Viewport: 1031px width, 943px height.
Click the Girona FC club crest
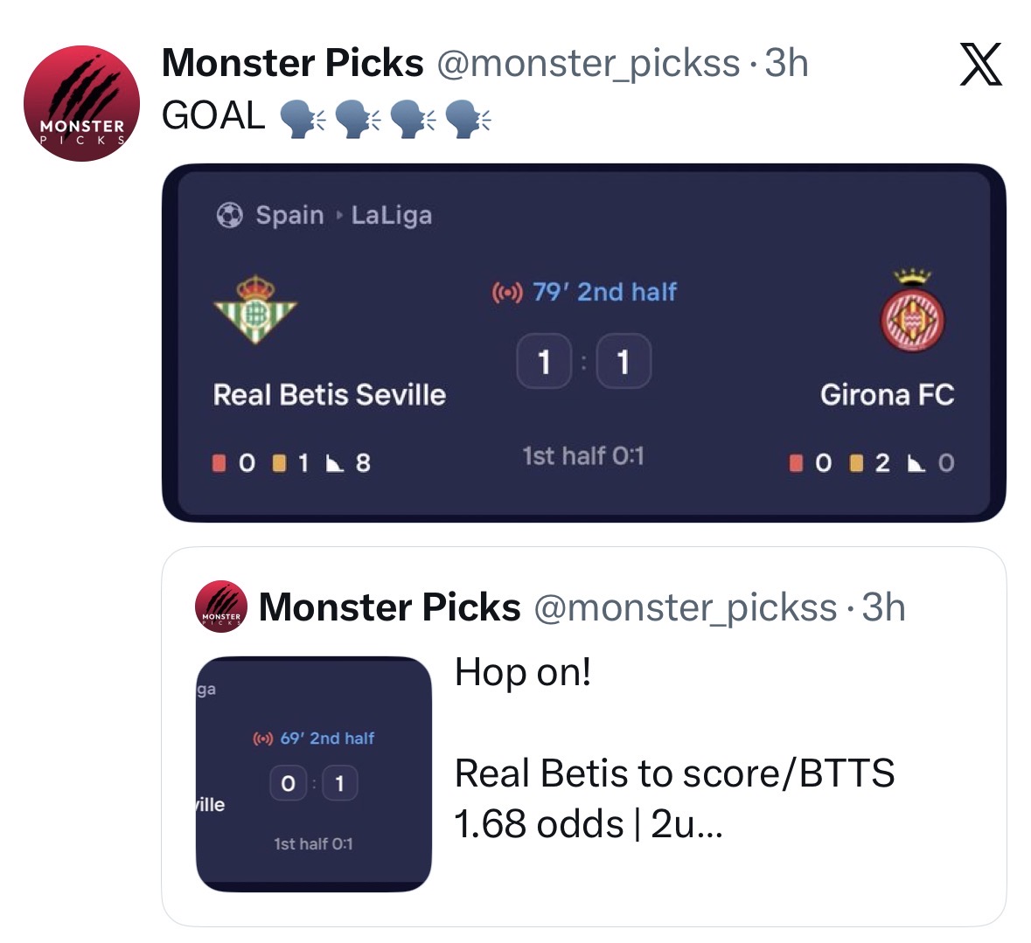[x=912, y=311]
